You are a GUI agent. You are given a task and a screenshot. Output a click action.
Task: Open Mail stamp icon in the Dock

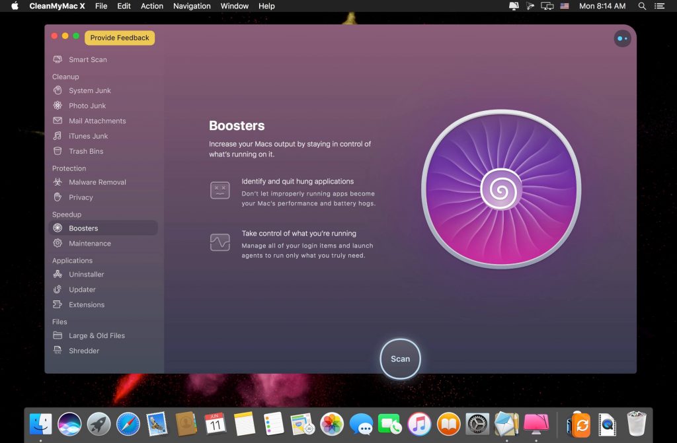point(157,424)
